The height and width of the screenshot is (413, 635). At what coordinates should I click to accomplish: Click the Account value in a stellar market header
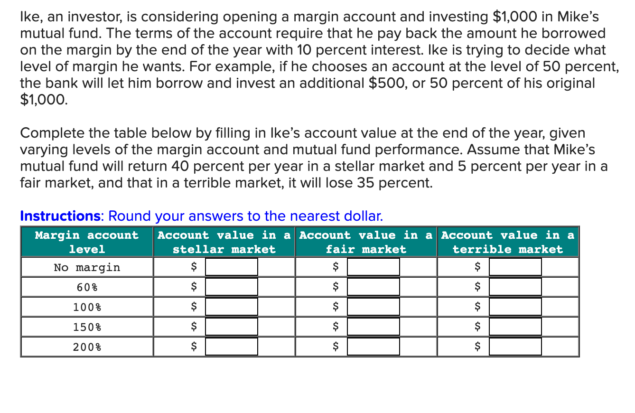coord(224,242)
